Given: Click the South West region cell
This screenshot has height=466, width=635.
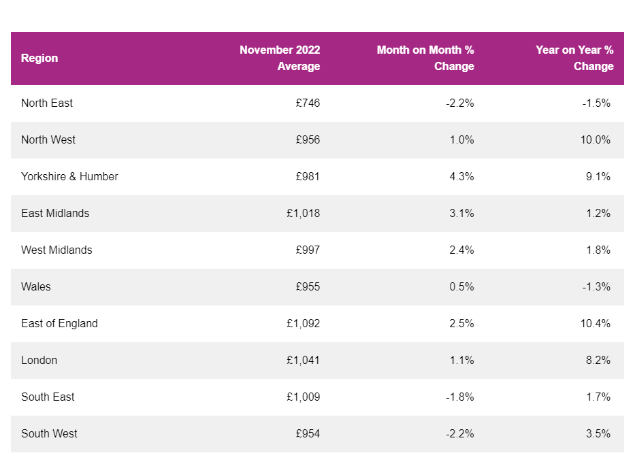Looking at the screenshot, I should pos(49,434).
